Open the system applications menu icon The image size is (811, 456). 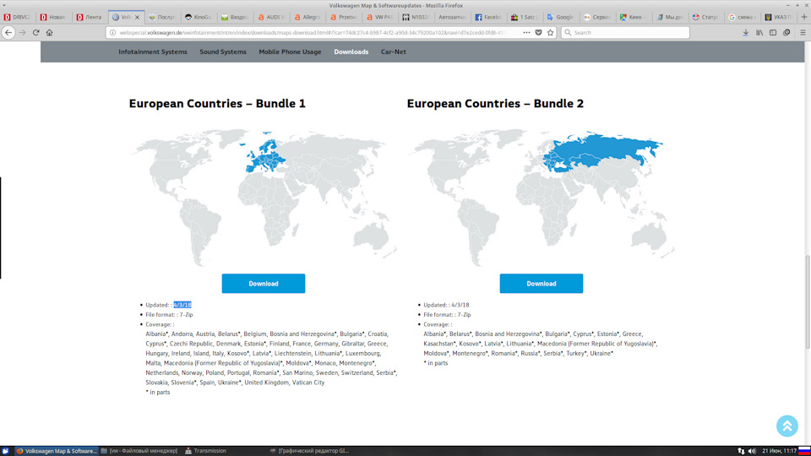click(6, 451)
